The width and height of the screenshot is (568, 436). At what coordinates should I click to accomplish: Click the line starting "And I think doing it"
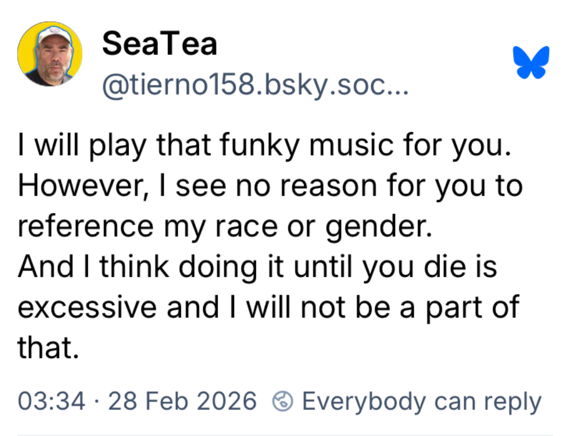(257, 267)
